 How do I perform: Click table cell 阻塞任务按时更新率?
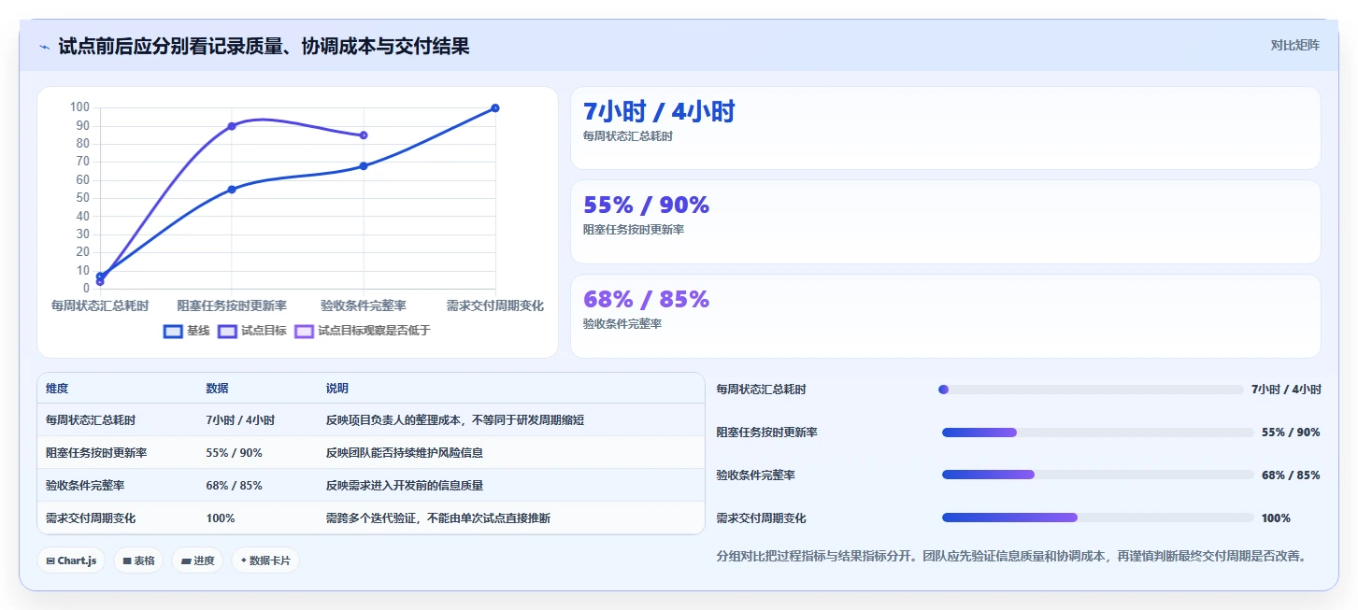click(96, 453)
